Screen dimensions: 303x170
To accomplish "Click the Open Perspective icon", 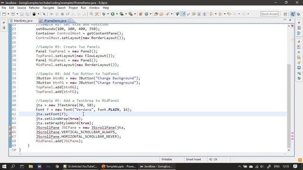I will click(285, 14).
